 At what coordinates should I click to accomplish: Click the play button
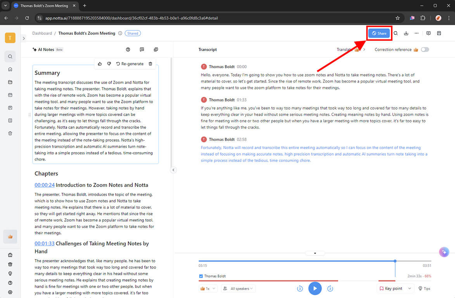click(x=315, y=289)
